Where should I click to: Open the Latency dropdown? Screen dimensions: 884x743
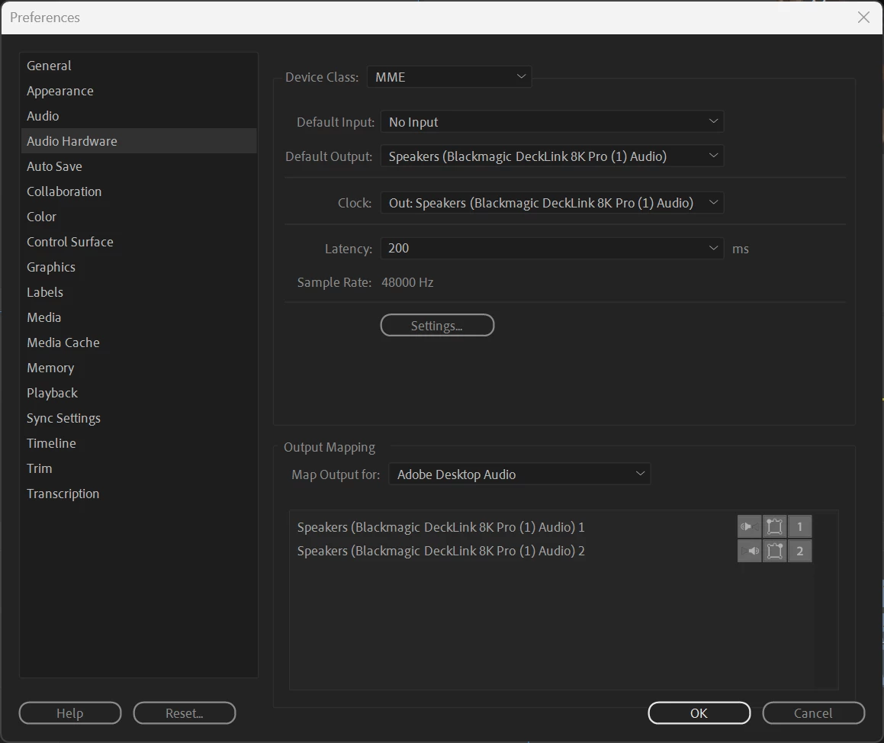(552, 248)
